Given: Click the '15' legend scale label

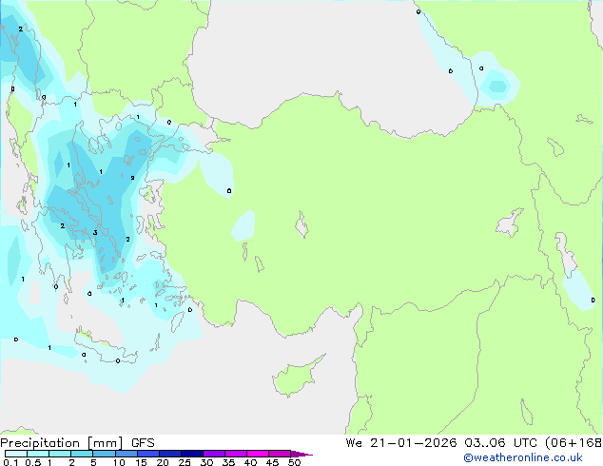Looking at the screenshot, I should (141, 462).
